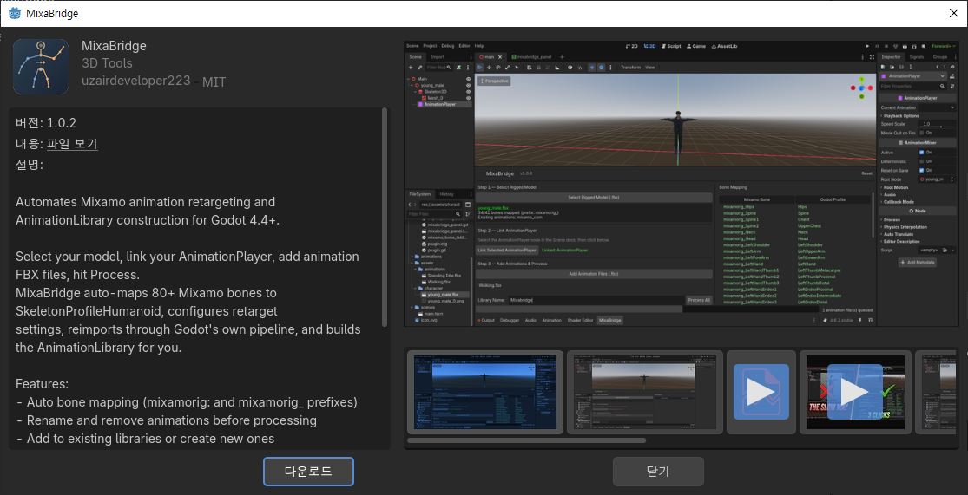Viewport: 968px width, 495px height.
Task: Click the 'MIT' license label
Action: click(x=214, y=82)
